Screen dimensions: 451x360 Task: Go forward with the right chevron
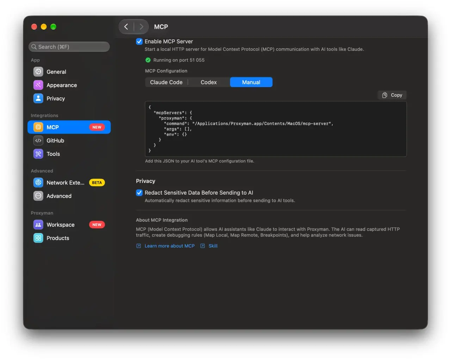(x=141, y=27)
